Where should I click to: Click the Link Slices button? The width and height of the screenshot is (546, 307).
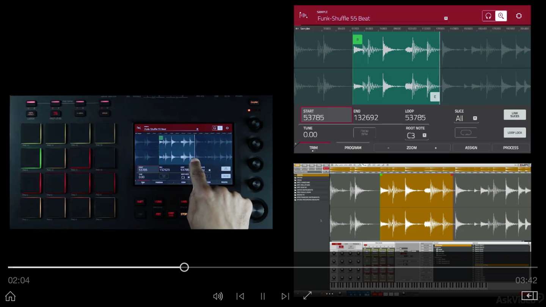point(515,114)
